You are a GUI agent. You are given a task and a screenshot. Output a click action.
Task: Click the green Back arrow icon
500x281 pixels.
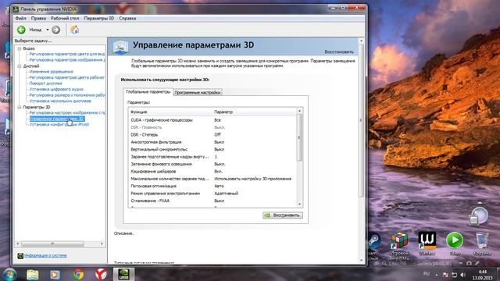click(21, 30)
